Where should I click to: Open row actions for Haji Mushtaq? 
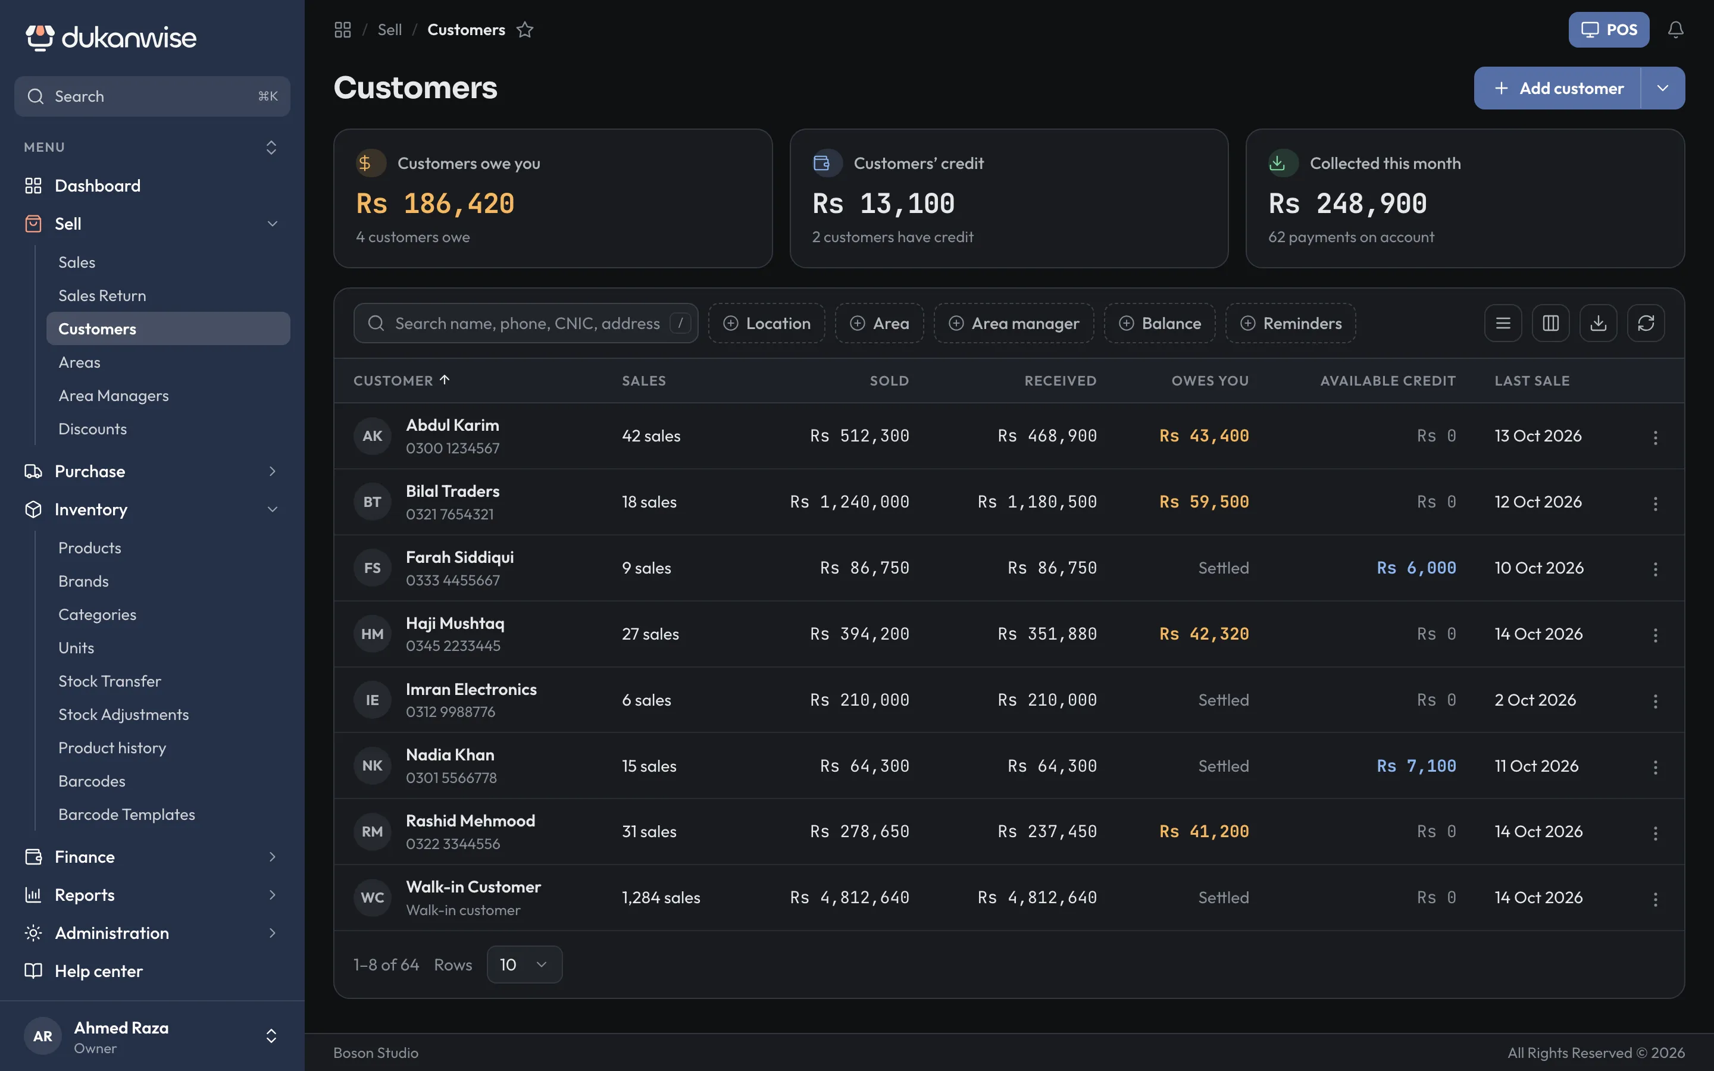tap(1655, 635)
